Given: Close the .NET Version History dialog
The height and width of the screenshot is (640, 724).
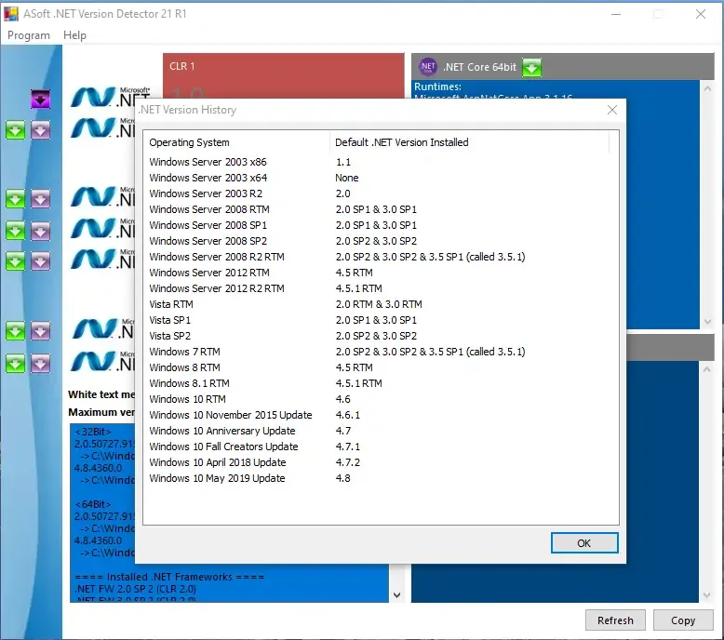Looking at the screenshot, I should 612,110.
